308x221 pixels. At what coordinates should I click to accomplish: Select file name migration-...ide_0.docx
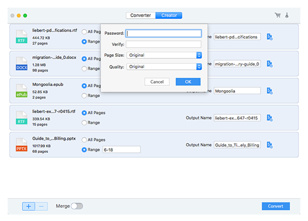click(54, 57)
